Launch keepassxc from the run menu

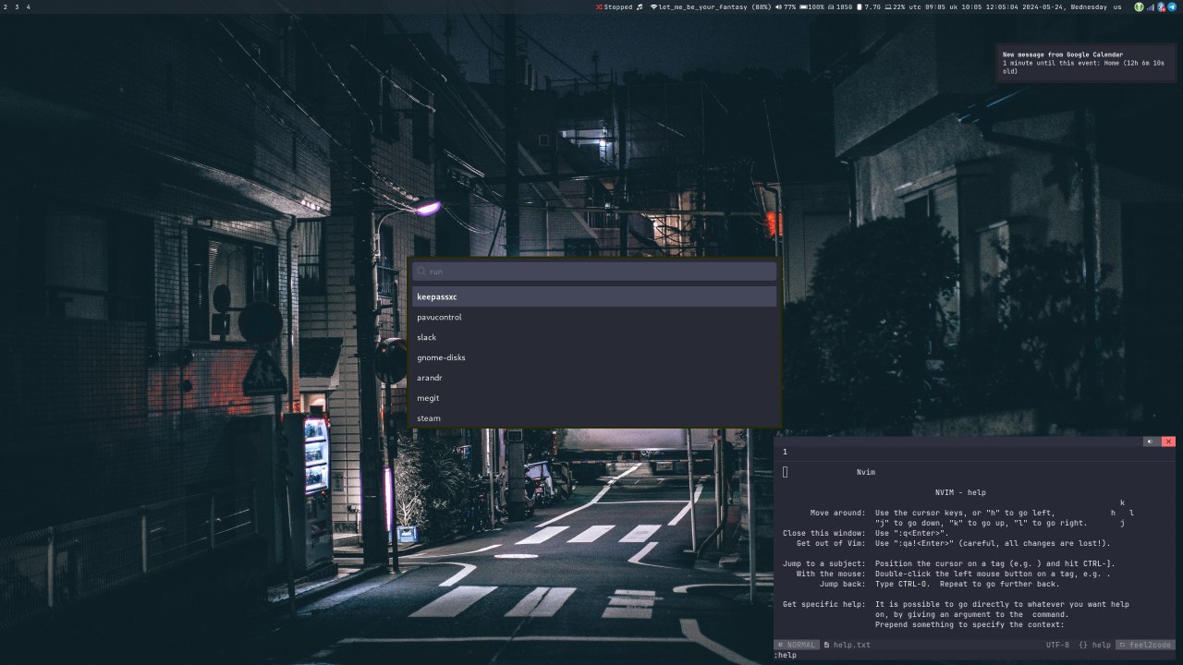[x=437, y=296]
